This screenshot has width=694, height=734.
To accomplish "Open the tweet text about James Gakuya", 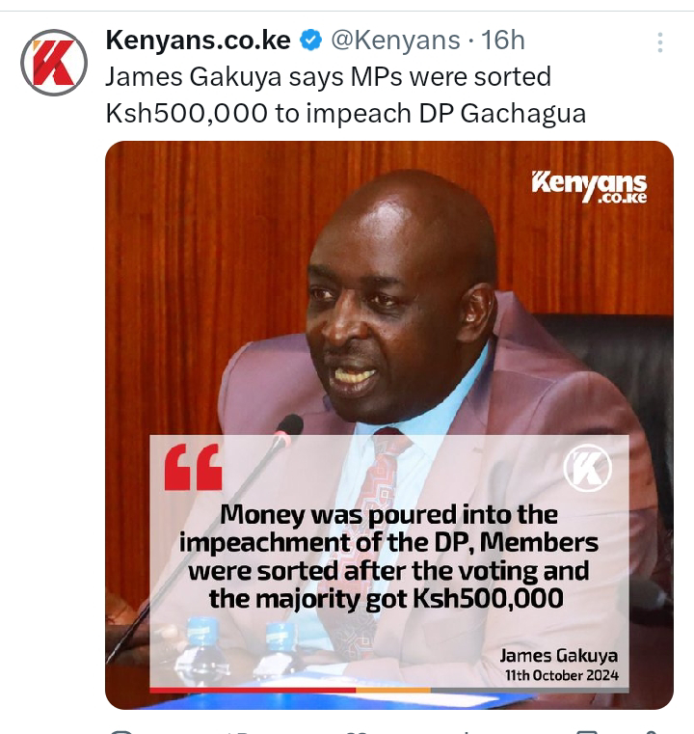I will tap(346, 95).
